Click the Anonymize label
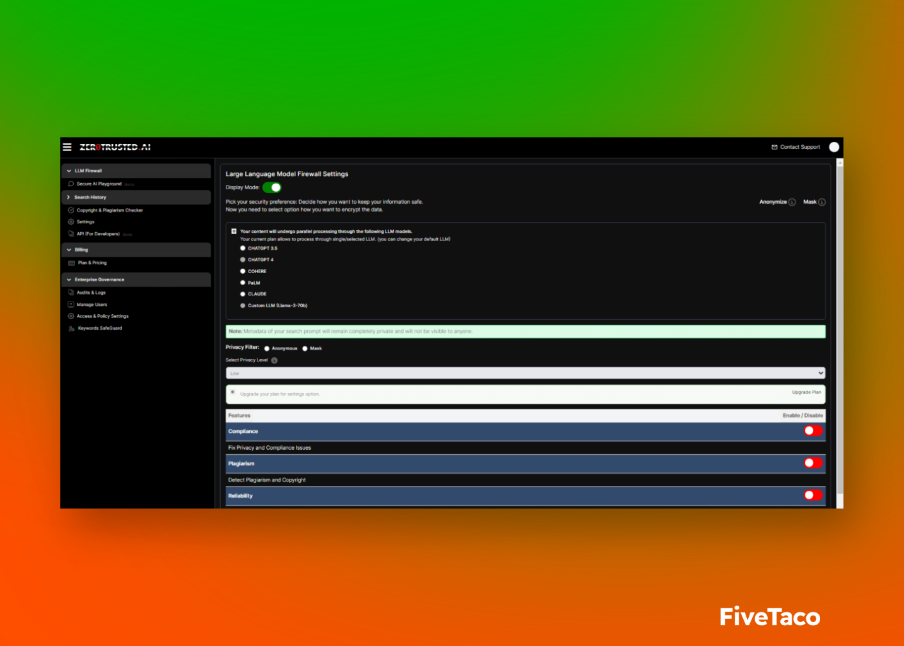The width and height of the screenshot is (904, 646). tap(773, 202)
